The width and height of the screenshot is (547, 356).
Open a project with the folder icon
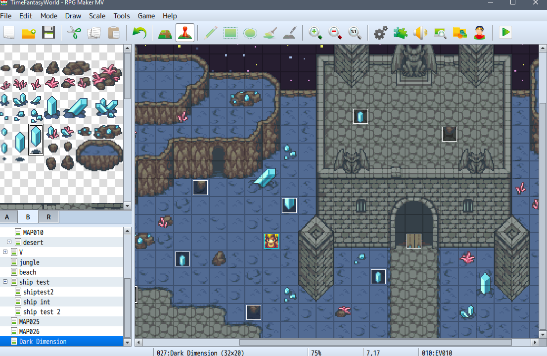[x=29, y=33]
